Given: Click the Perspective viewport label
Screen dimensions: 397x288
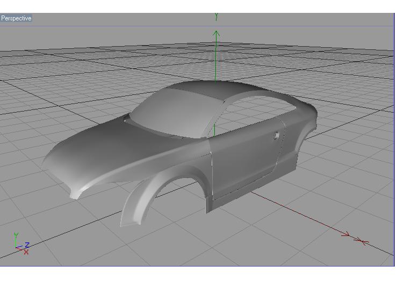Looking at the screenshot, I should coord(16,18).
